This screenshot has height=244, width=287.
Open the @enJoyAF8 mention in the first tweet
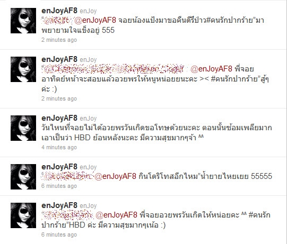click(x=95, y=20)
